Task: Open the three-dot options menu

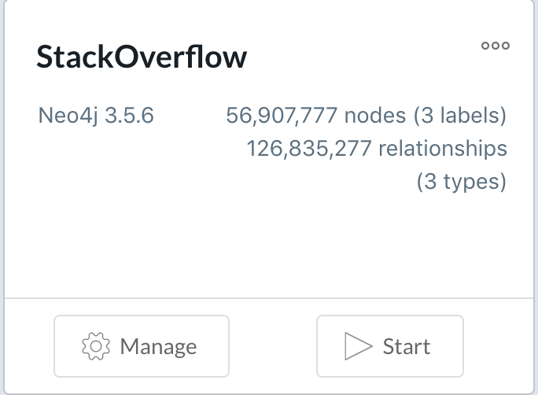Action: tap(495, 46)
